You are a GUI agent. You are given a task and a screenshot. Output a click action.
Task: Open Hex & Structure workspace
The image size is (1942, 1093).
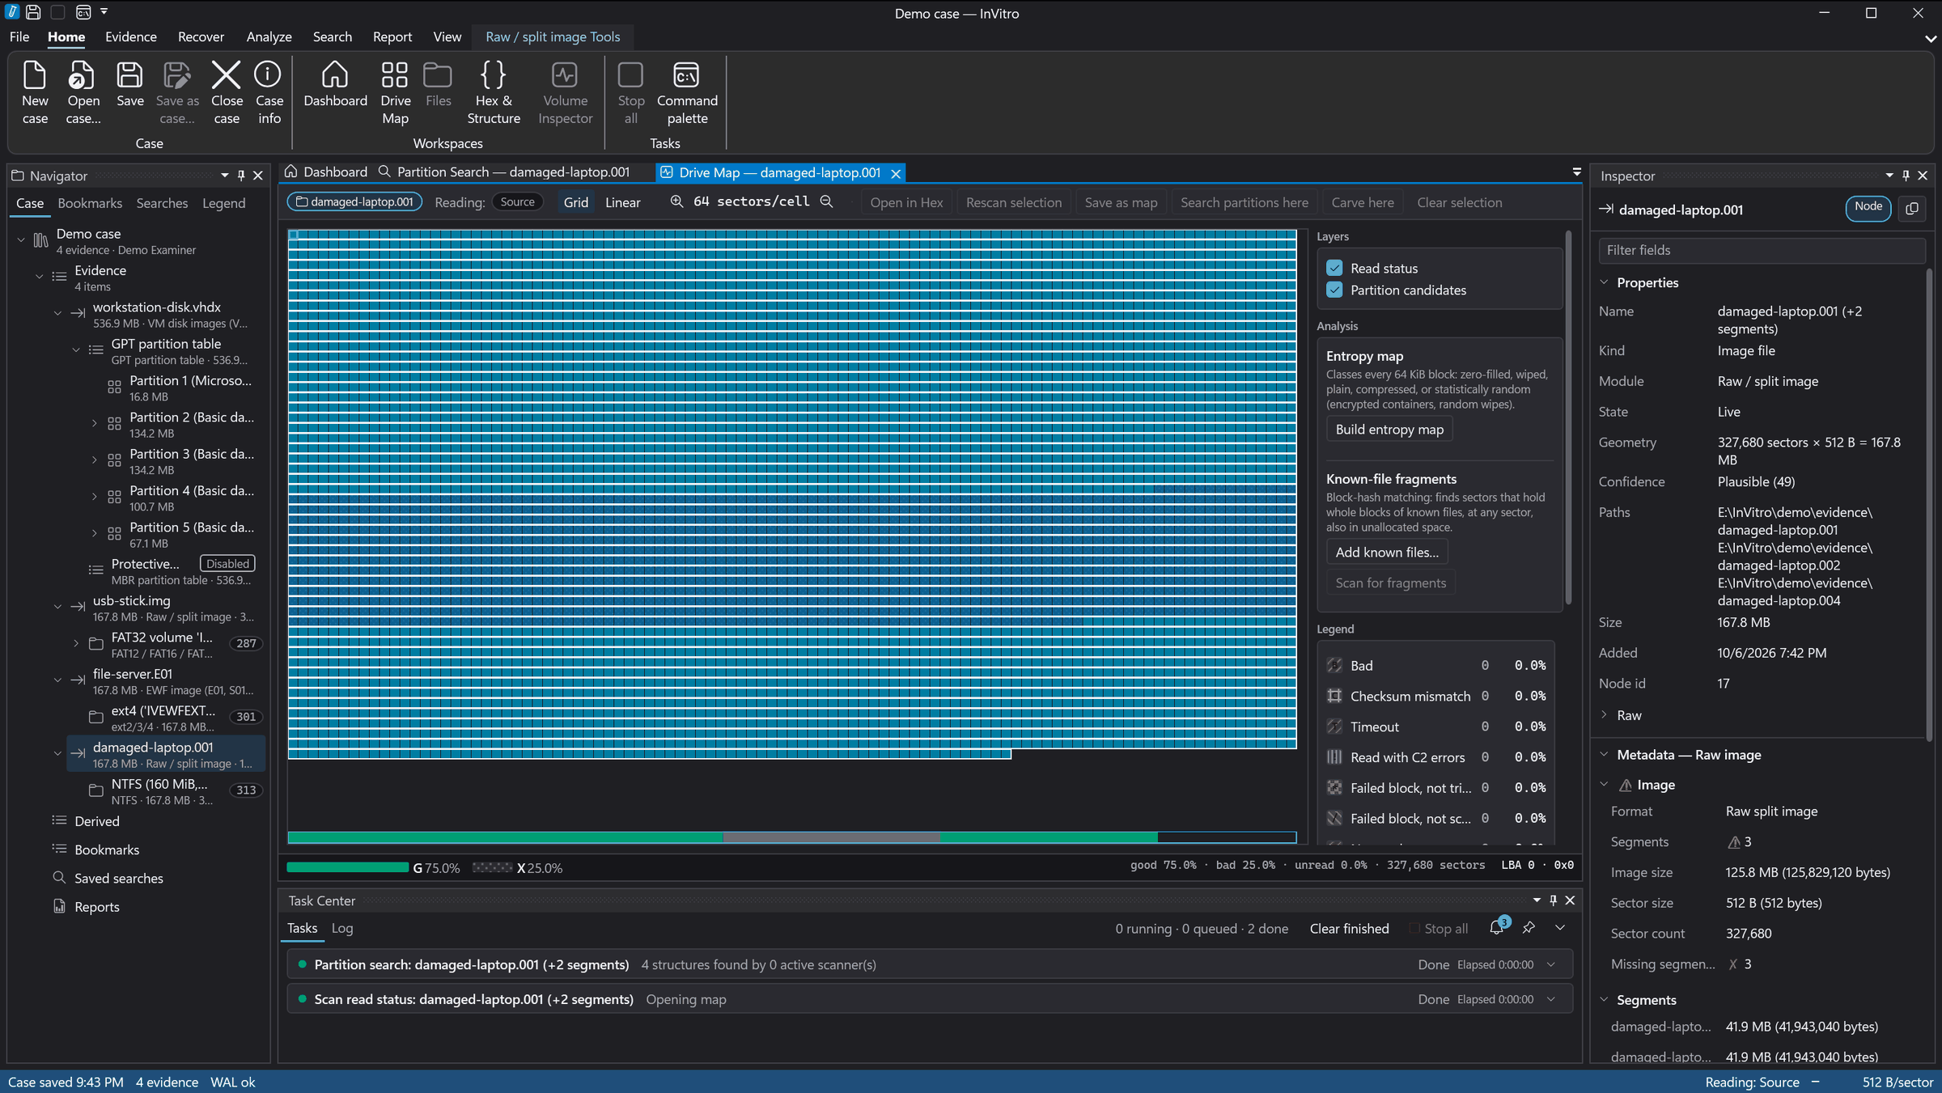[x=494, y=92]
